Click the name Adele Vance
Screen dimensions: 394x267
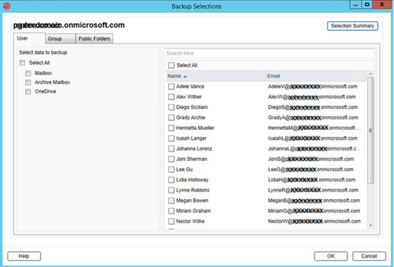point(190,86)
